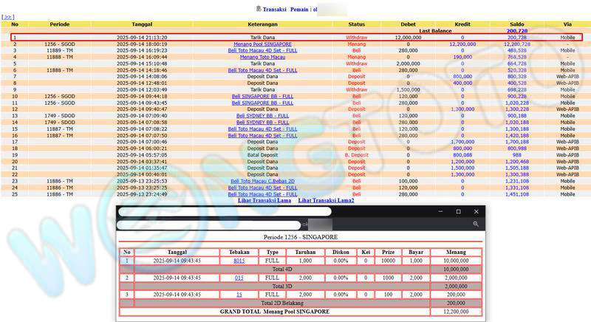Open the Menang Toto Macau link
Viewport: 591px width, 322px height.
click(262, 57)
